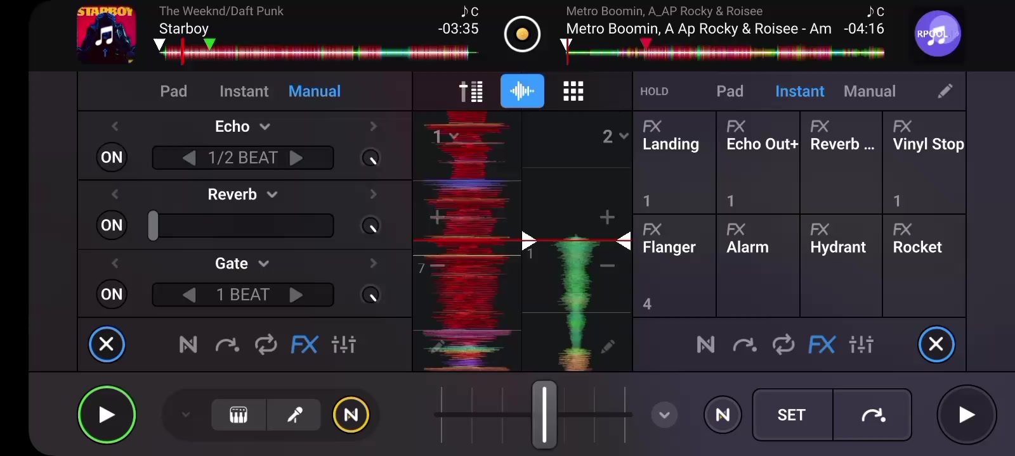Play the right deck
The width and height of the screenshot is (1015, 456).
click(x=967, y=415)
